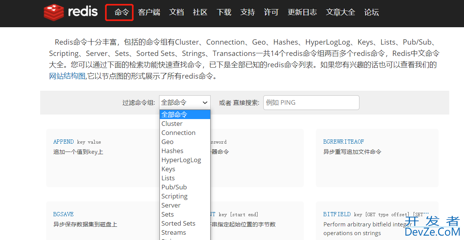The height and width of the screenshot is (240, 464).
Task: Select Lists group option
Action: pos(185,178)
